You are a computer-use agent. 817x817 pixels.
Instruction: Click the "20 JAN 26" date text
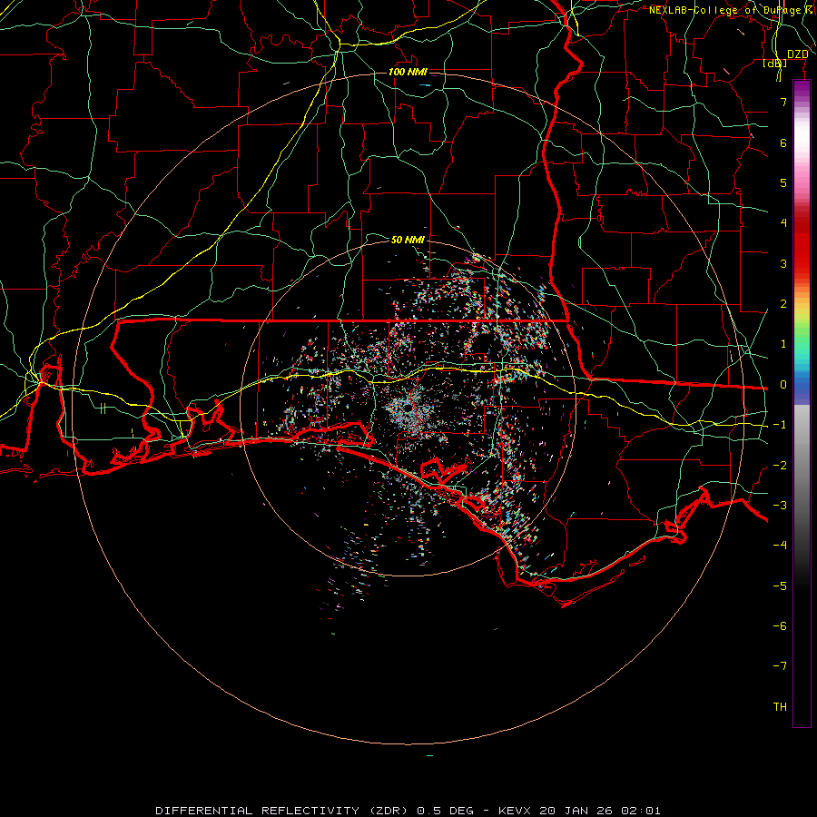click(x=576, y=811)
